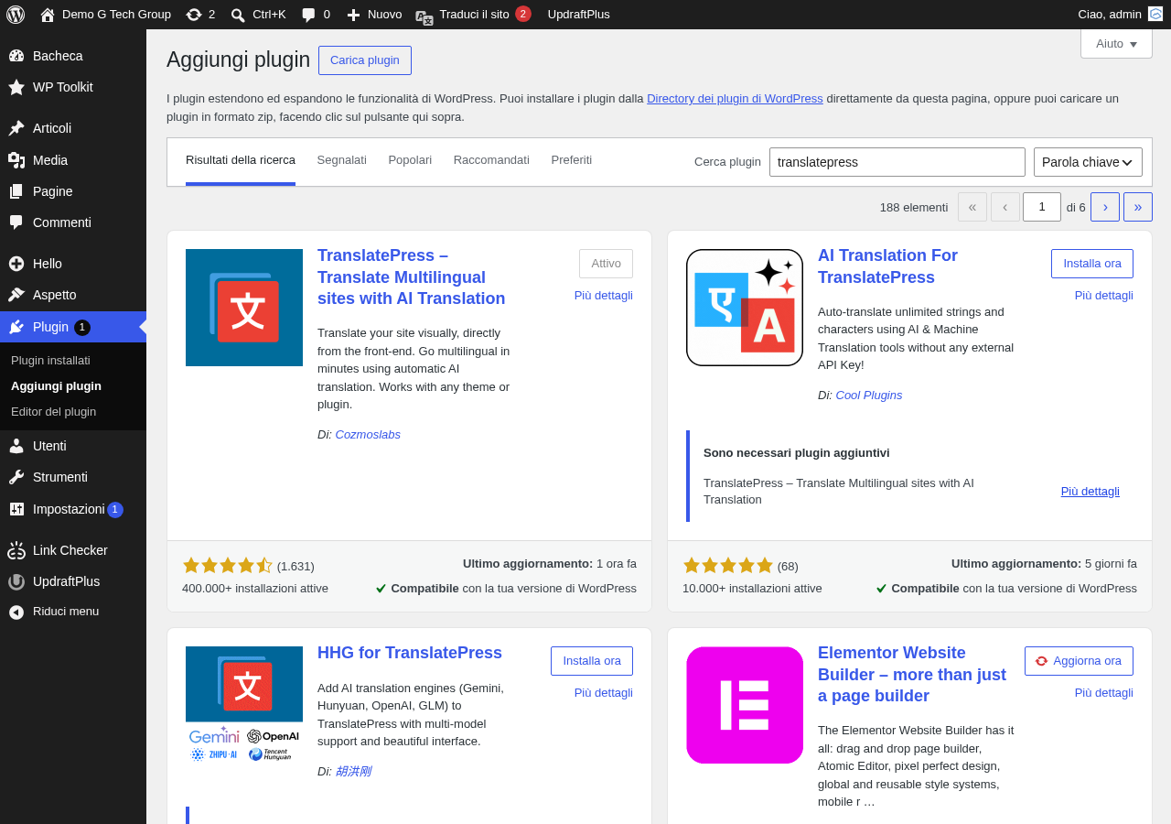Open Media library in sidebar

click(73, 160)
